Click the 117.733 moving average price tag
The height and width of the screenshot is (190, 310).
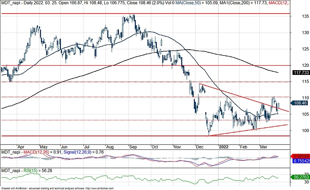click(x=301, y=73)
